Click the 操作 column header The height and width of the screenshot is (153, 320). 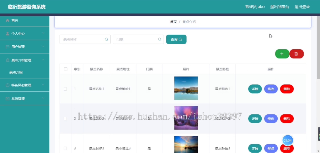(x=271, y=69)
